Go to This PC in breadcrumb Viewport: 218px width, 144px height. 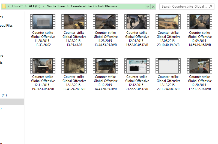click(x=17, y=6)
